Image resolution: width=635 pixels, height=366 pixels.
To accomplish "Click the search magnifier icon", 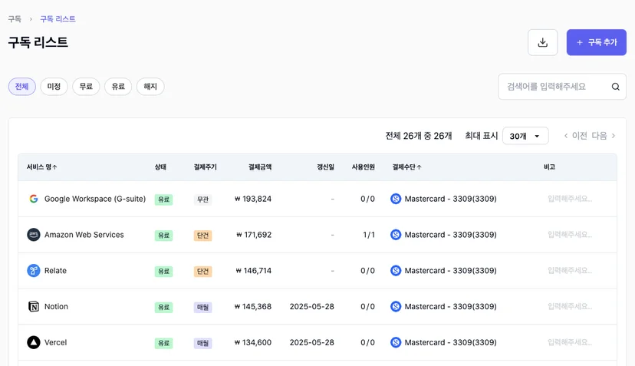I will 616,87.
